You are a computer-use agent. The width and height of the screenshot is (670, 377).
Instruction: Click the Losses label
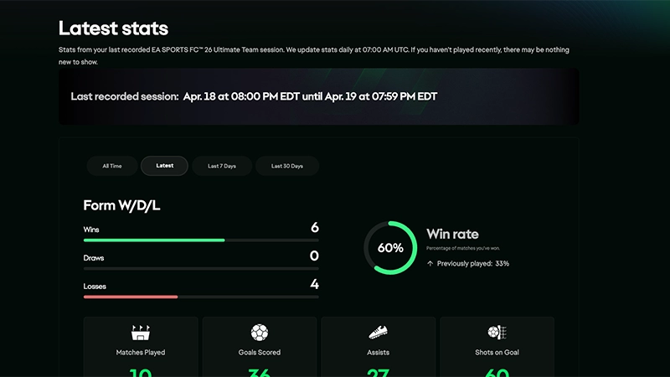pyautogui.click(x=95, y=287)
